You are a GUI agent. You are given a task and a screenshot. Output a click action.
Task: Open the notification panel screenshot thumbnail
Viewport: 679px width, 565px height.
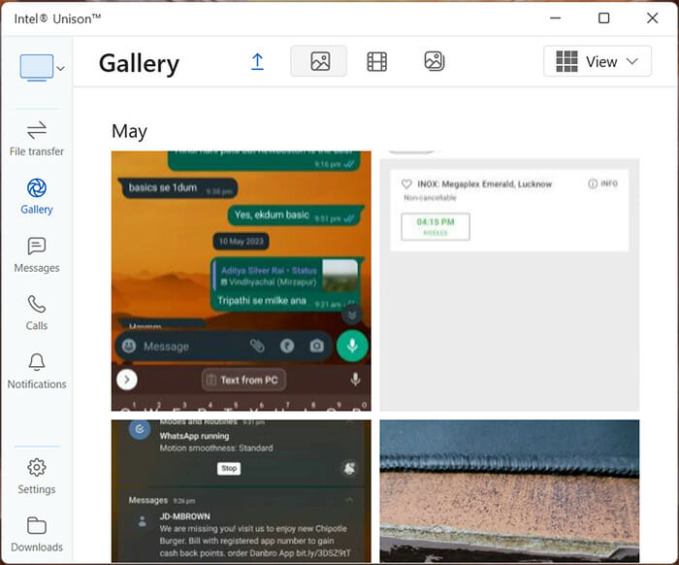[241, 491]
